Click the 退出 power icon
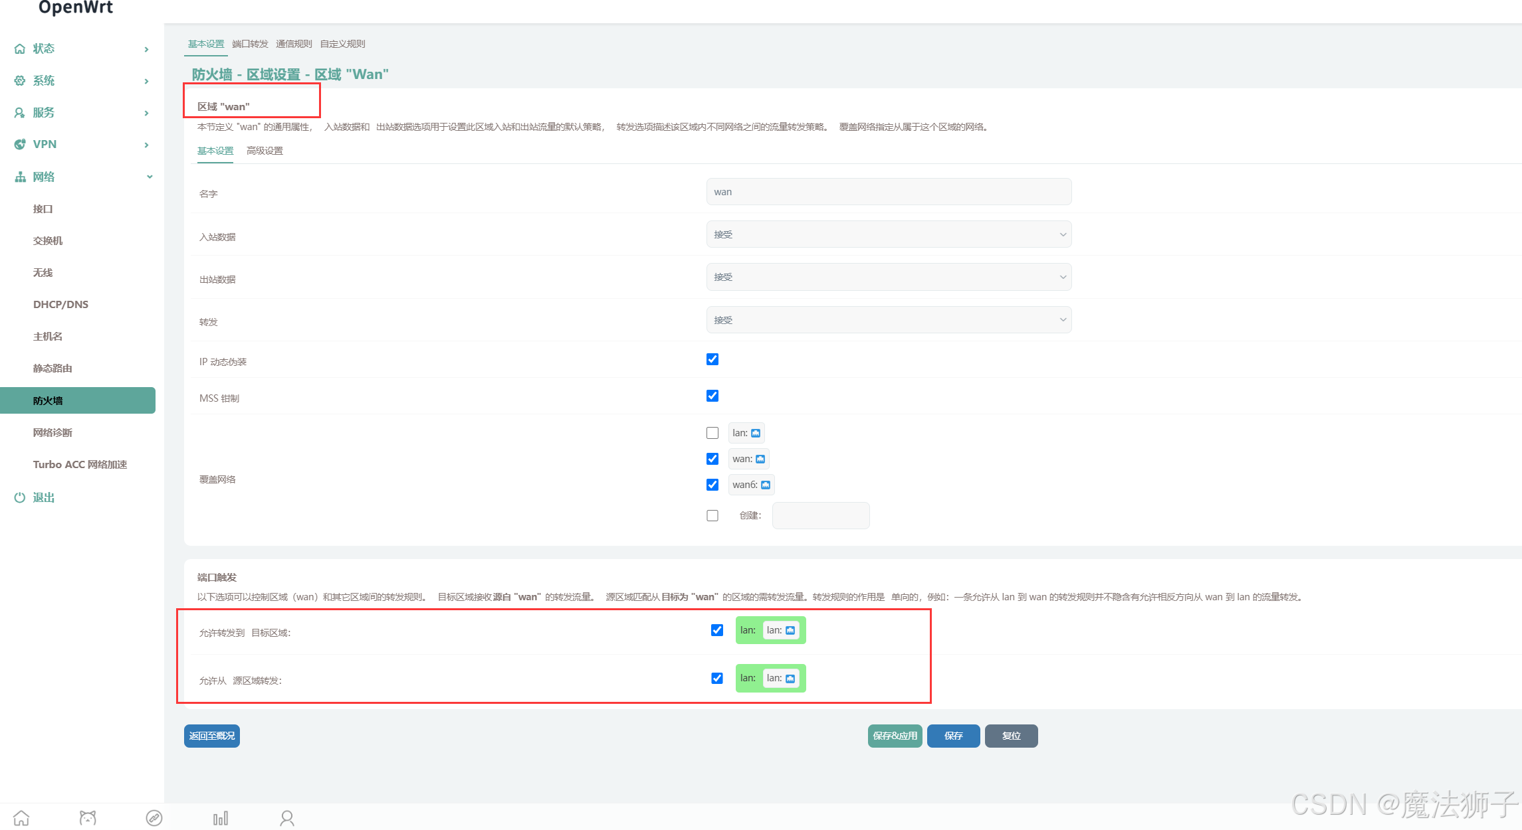1522x830 pixels. [x=20, y=497]
